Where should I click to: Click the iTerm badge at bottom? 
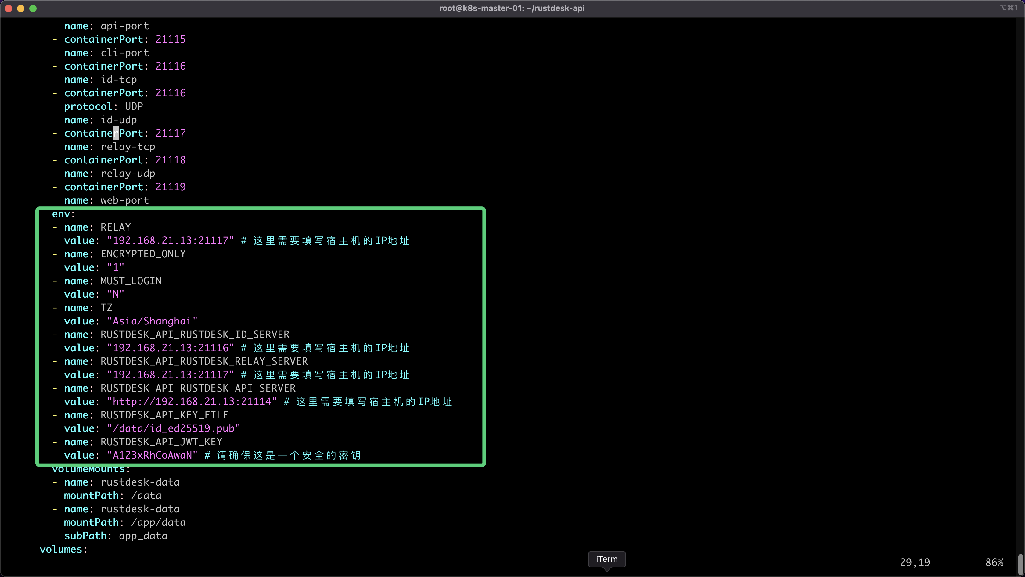pos(606,559)
